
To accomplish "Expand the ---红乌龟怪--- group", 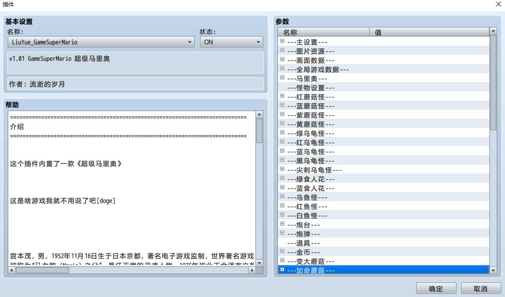I will pyautogui.click(x=282, y=142).
